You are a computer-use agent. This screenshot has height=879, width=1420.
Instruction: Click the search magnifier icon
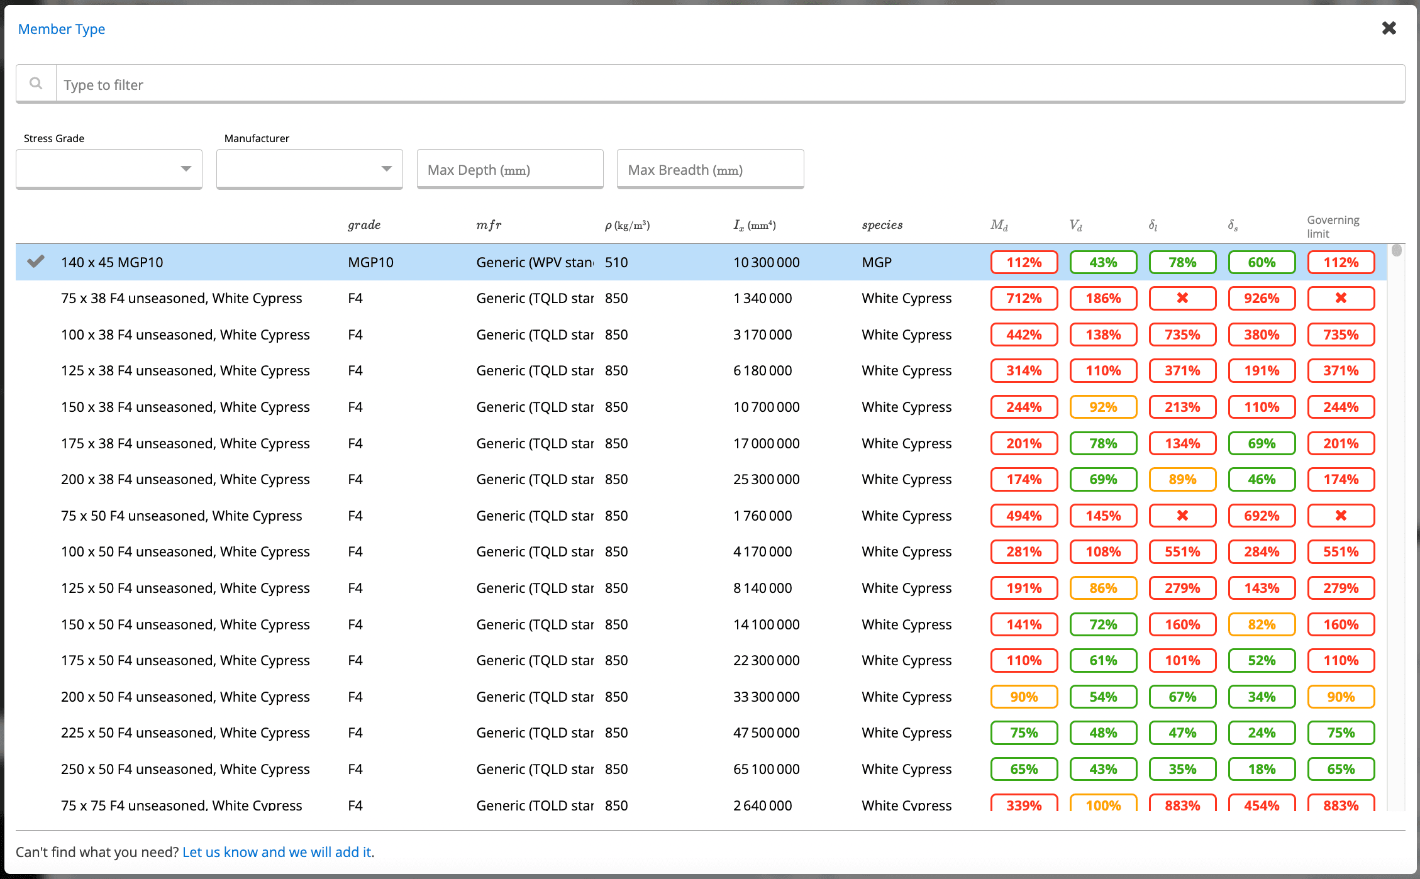point(36,83)
